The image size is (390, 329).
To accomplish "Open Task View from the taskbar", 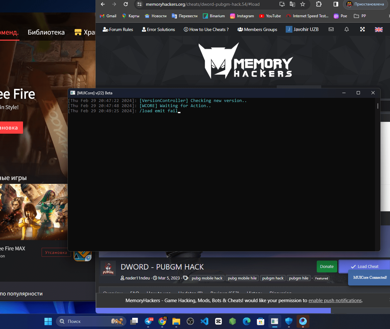I will (134, 321).
